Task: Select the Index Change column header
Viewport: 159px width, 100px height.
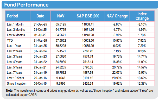Action: [142, 16]
